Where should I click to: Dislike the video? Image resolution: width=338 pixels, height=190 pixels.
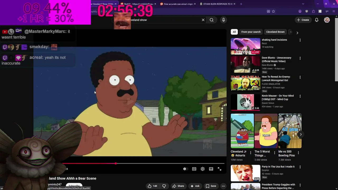[164, 186]
